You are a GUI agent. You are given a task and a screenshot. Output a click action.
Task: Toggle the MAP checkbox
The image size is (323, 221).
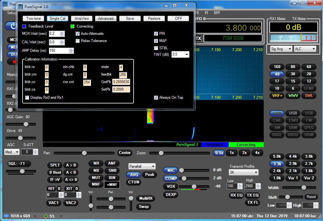point(156,41)
